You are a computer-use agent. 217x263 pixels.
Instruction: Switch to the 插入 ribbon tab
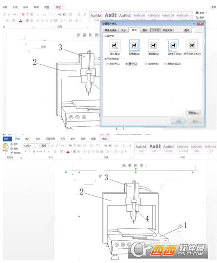28,139
